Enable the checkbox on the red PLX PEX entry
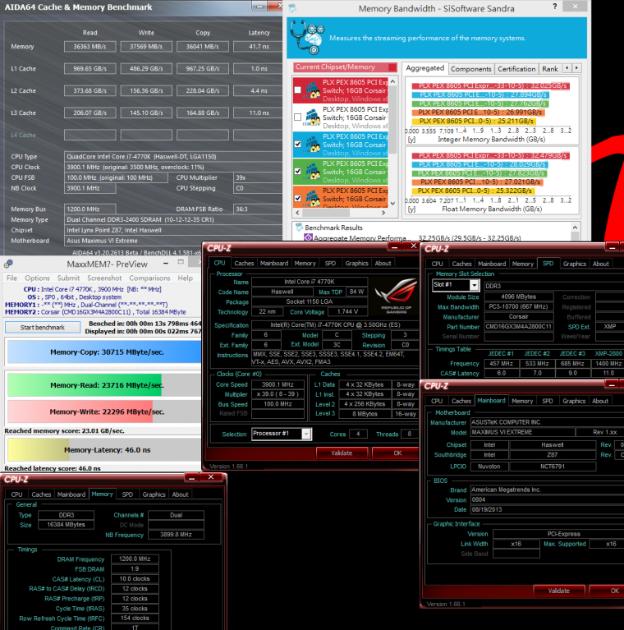 [297, 90]
